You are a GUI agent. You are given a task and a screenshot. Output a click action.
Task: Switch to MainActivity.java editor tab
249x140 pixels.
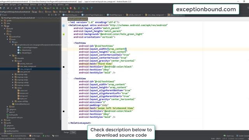71,15
